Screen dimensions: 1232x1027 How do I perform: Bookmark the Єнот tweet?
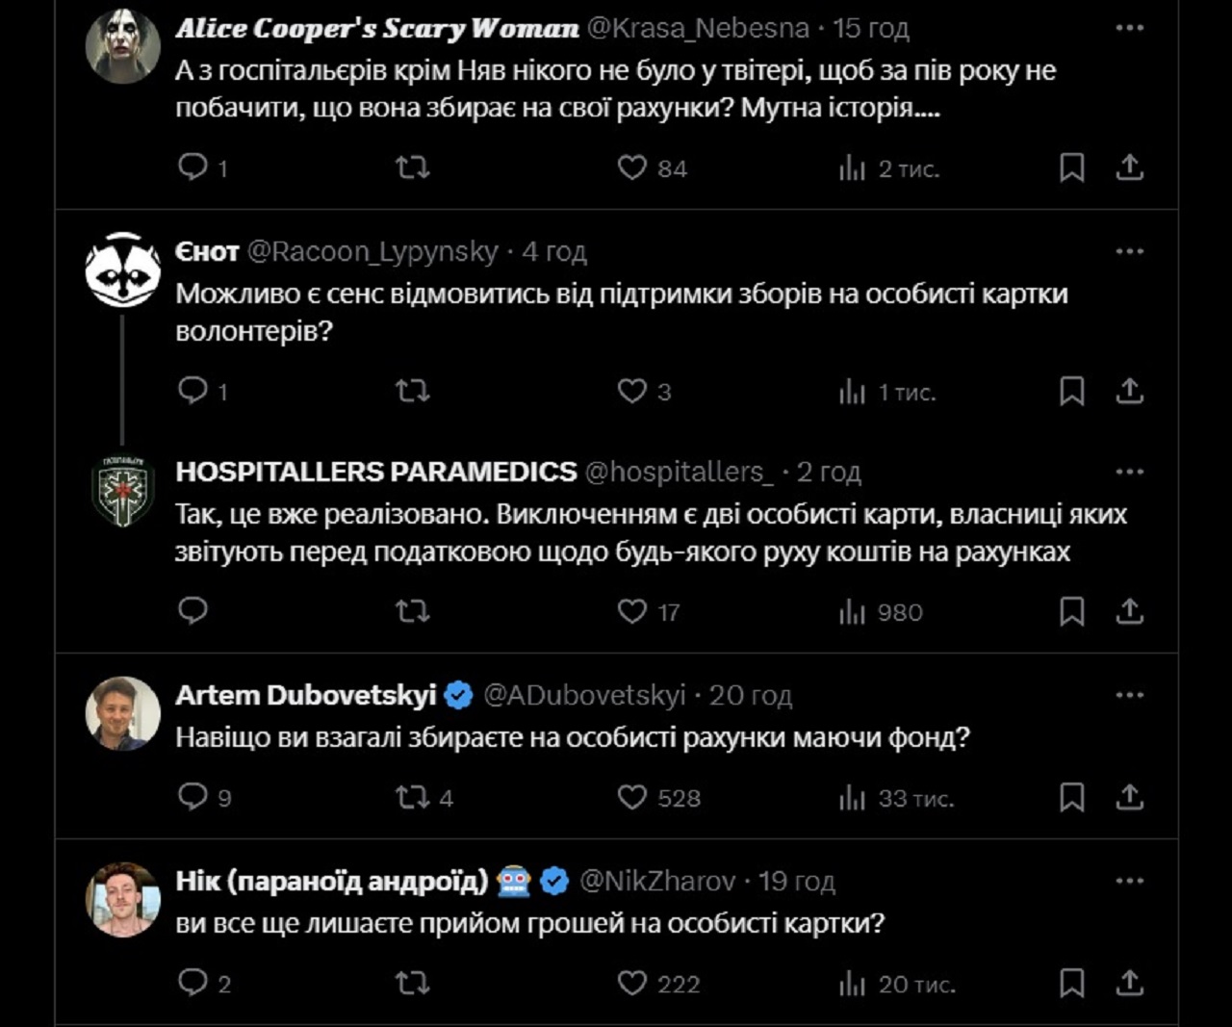1071,391
